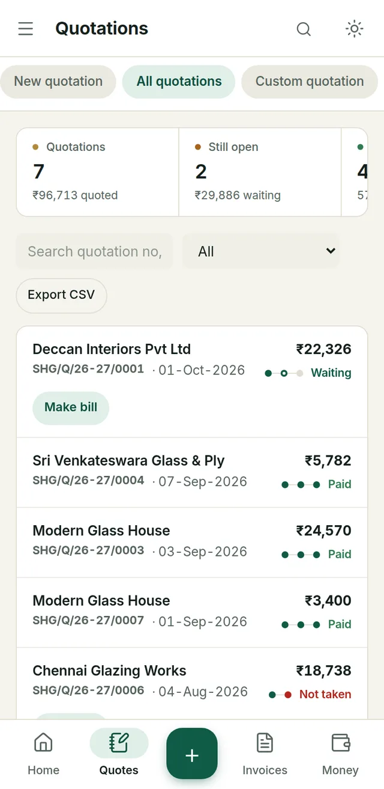
Task: Select the All quotations tab
Action: (179, 82)
